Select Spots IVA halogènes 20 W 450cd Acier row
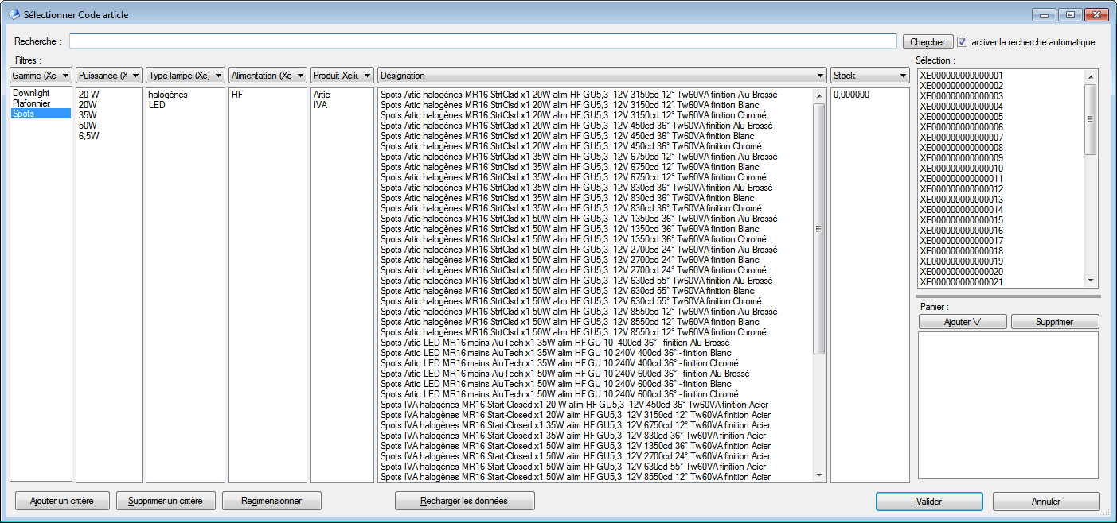 (595, 405)
